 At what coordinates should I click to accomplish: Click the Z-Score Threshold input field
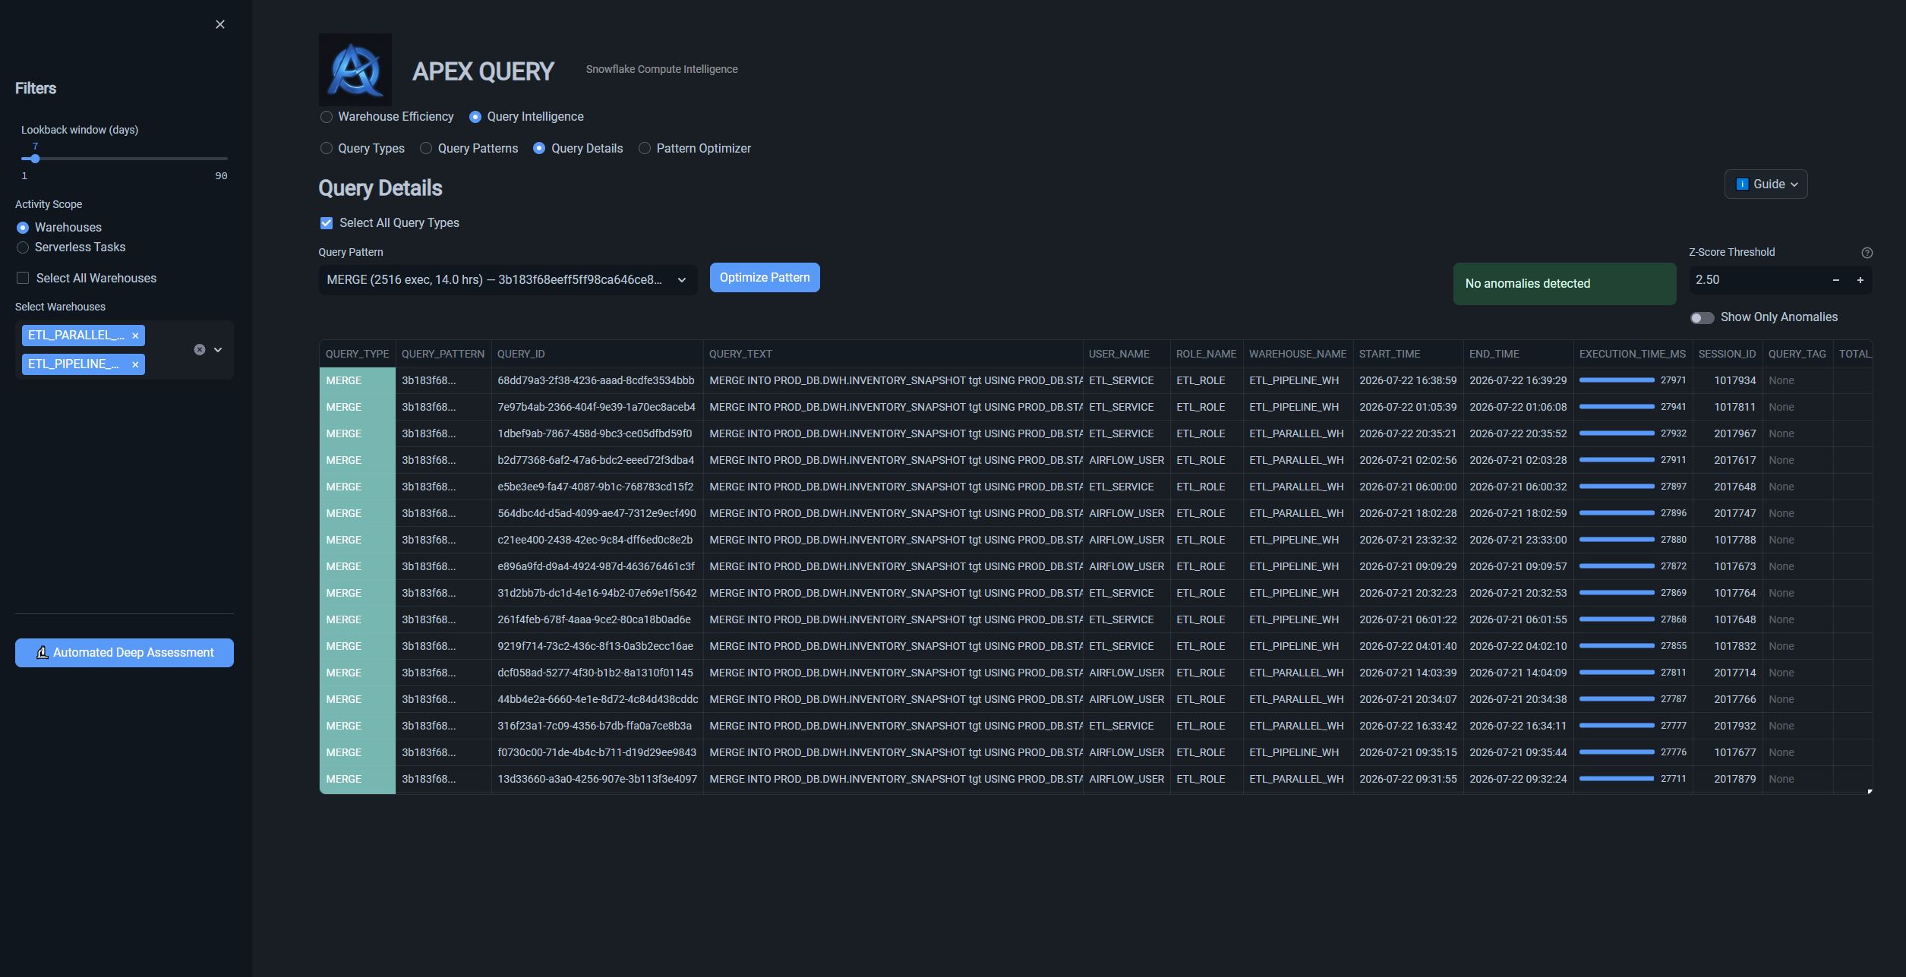[x=1756, y=280]
